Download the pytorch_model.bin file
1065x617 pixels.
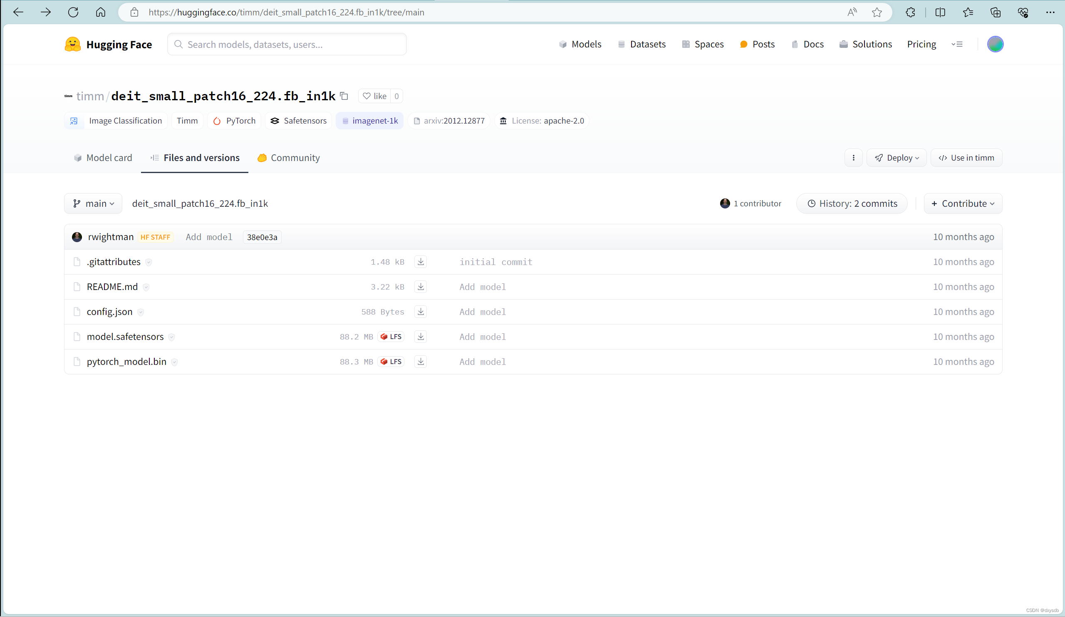[421, 361]
